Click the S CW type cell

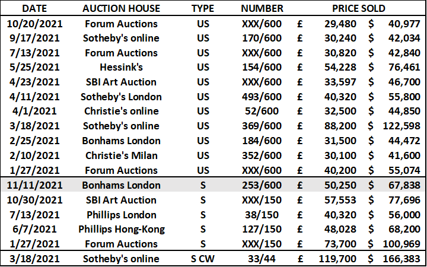pyautogui.click(x=203, y=259)
